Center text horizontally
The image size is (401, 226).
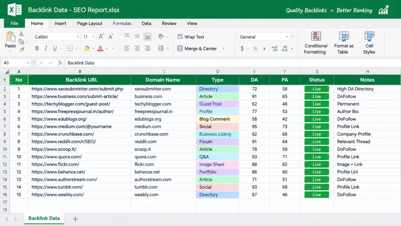point(137,48)
